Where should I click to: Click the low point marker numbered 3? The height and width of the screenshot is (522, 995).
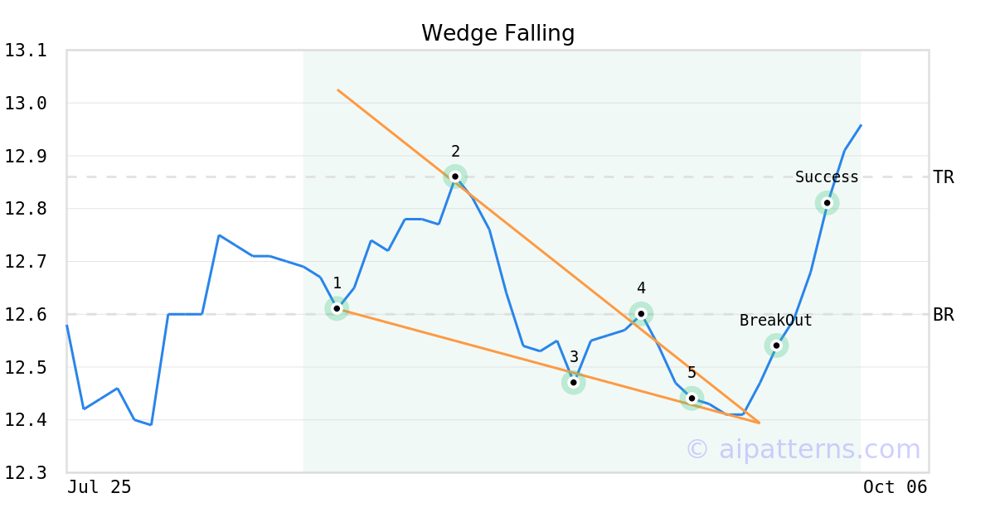[x=573, y=382]
